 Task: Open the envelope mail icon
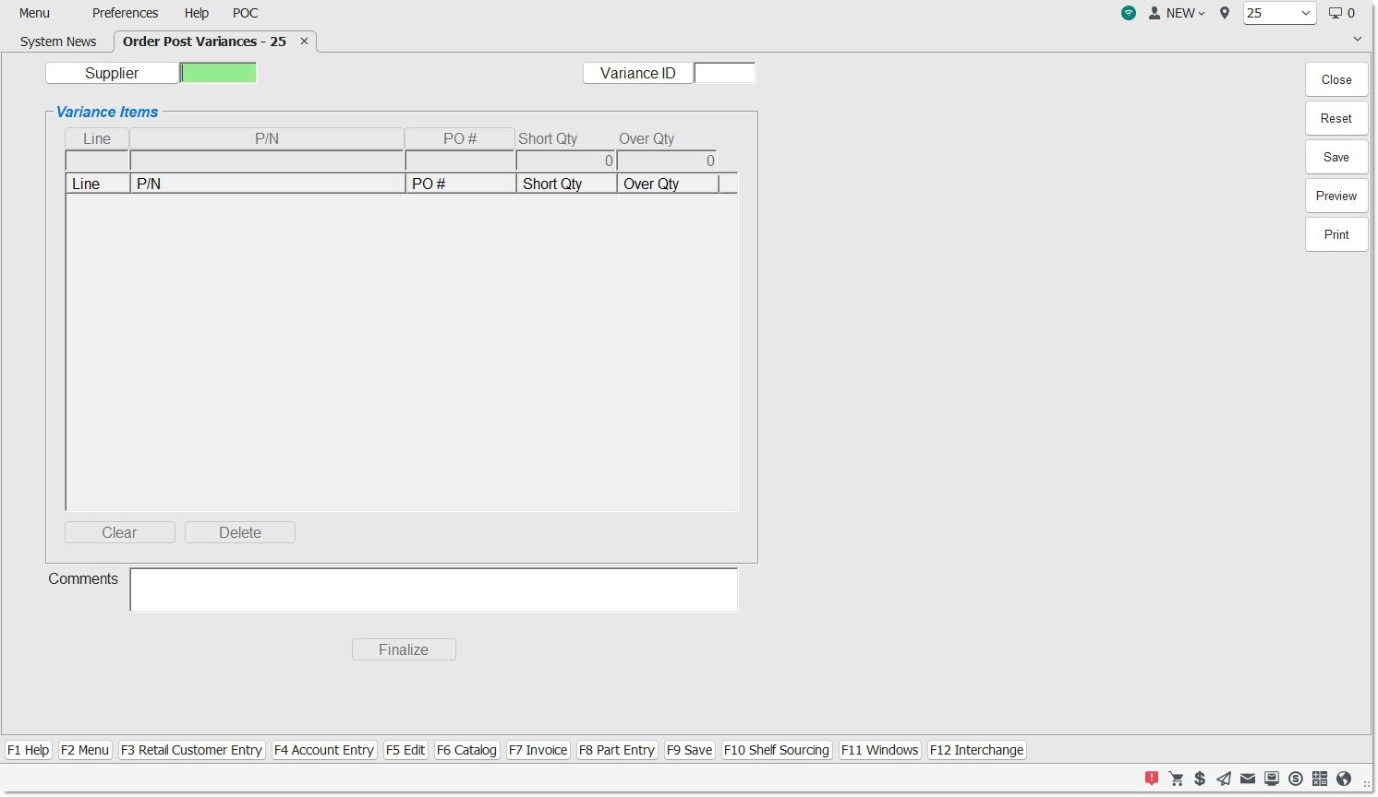(1248, 779)
